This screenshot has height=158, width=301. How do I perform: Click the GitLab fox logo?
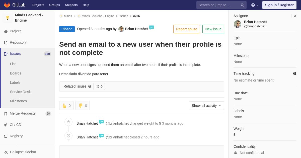7,5
